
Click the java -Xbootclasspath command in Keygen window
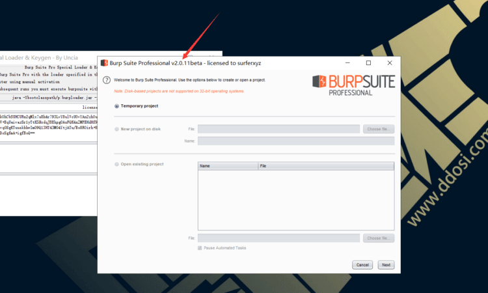(54, 98)
